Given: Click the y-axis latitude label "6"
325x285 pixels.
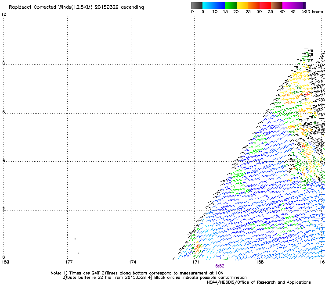Looking at the screenshot, I should pos(4,112).
